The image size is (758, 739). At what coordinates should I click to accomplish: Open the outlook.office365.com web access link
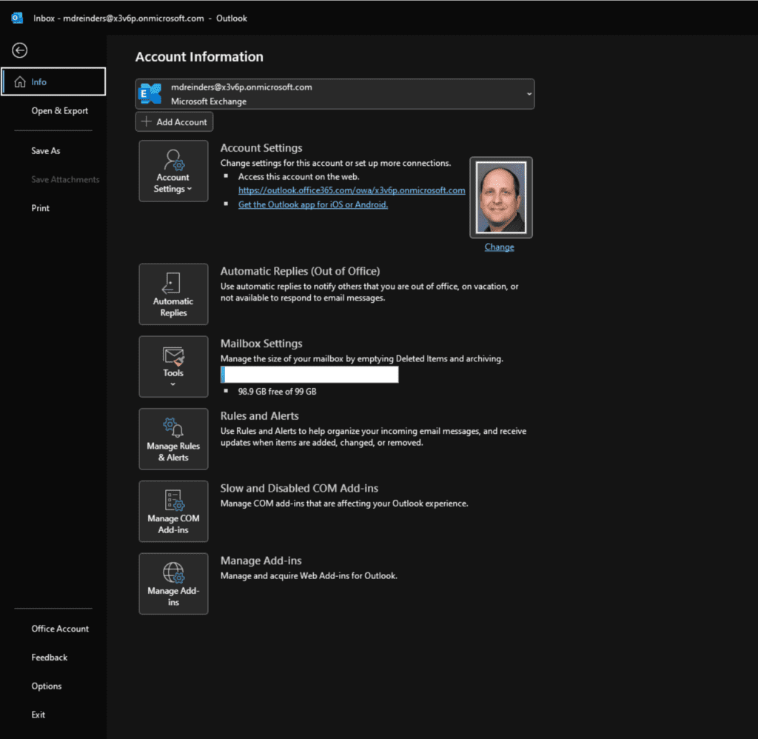pyautogui.click(x=352, y=190)
